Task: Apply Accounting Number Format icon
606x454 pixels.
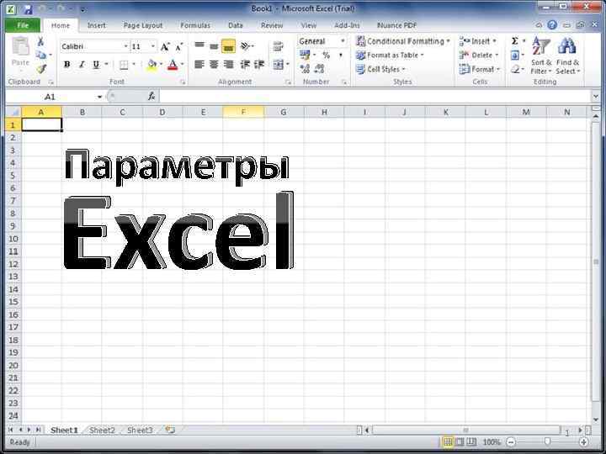Action: [305, 55]
